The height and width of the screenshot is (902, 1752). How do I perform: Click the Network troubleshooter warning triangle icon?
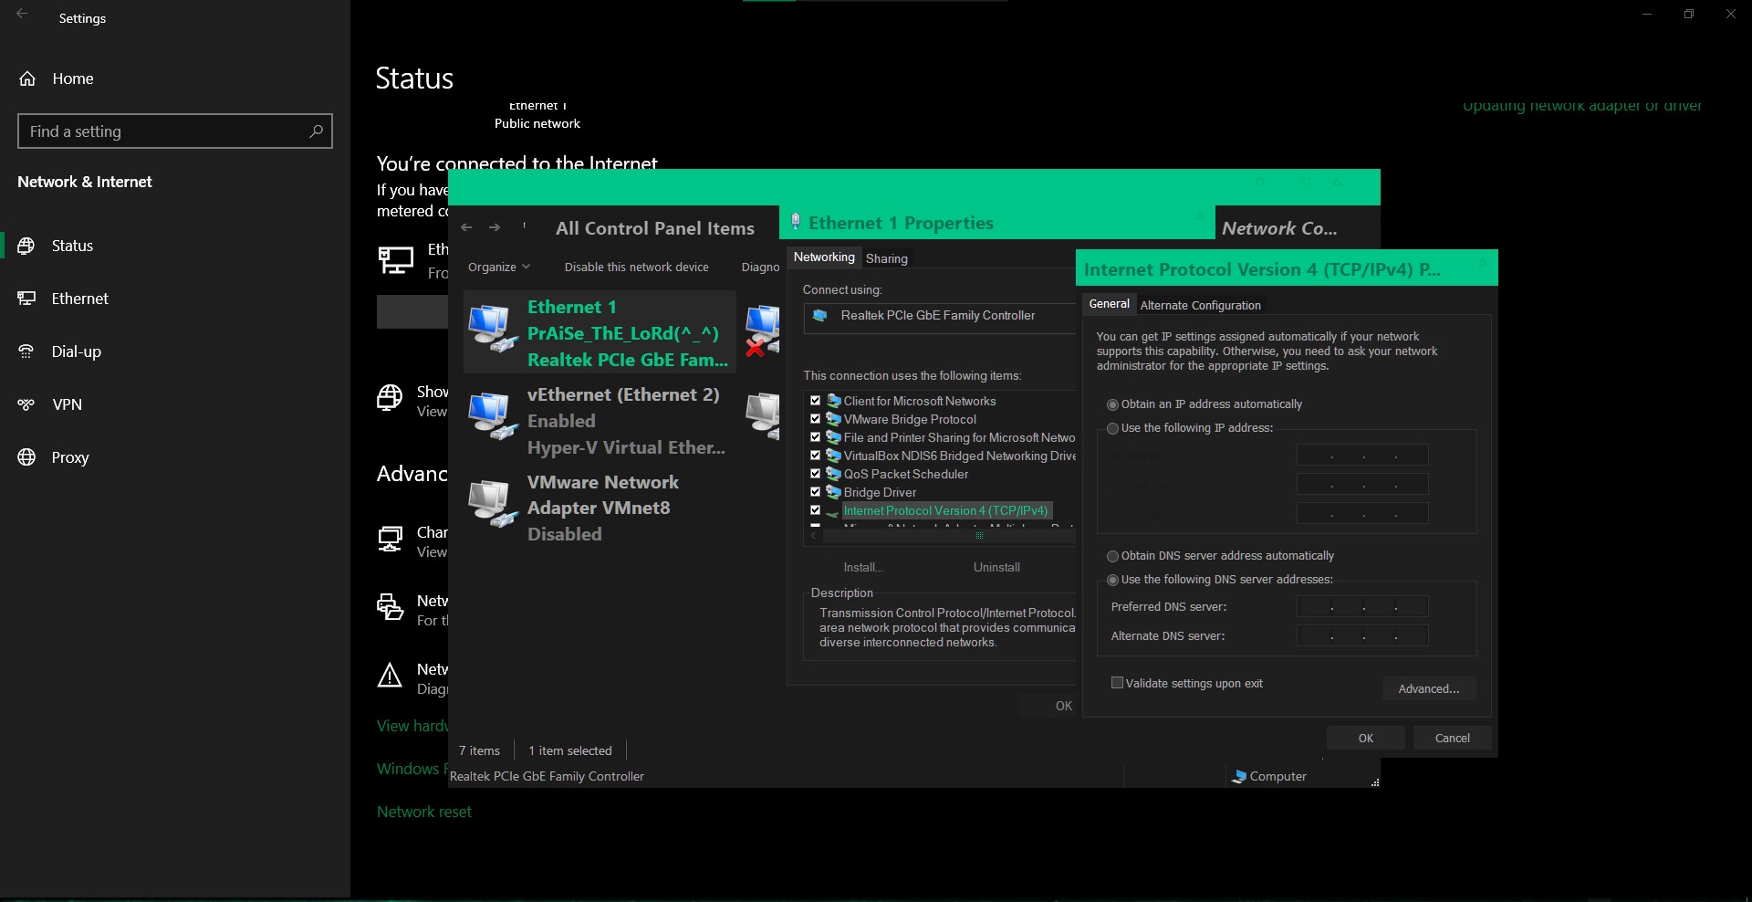(x=390, y=676)
